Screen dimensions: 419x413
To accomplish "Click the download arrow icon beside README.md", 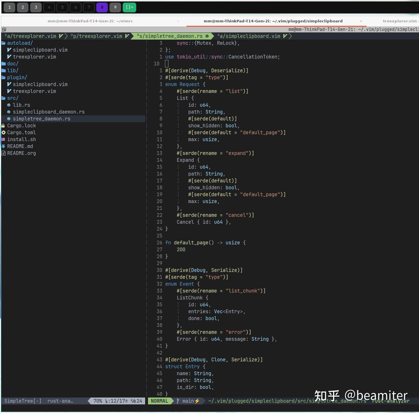I will pyautogui.click(x=3, y=146).
